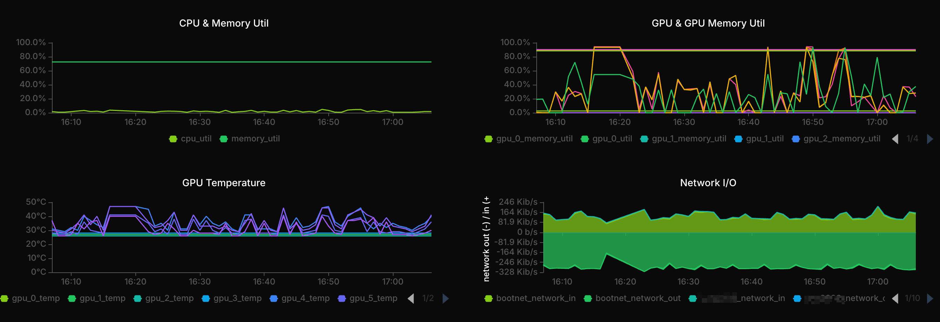
Task: Click the GPU Temperature chart title
Action: pos(224,183)
